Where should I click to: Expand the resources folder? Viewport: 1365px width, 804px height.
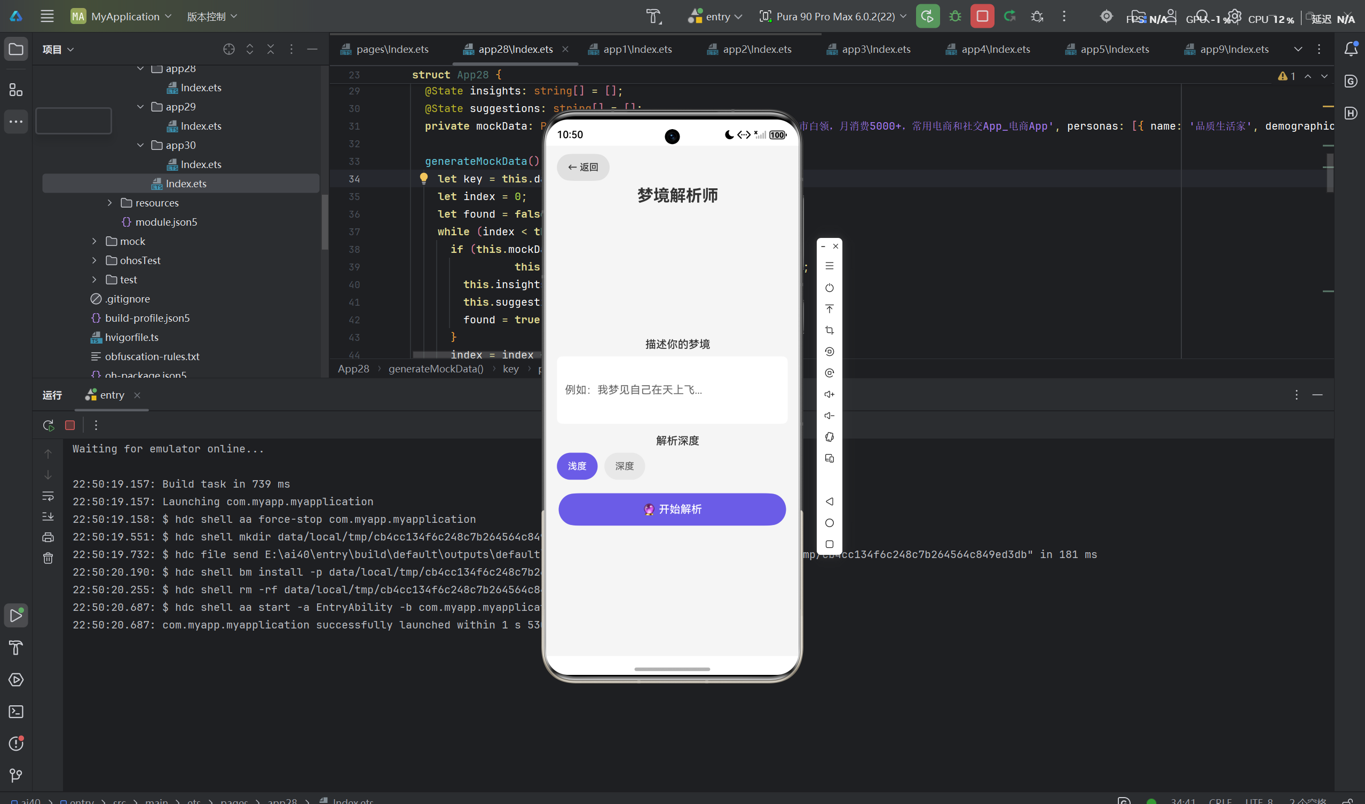click(x=109, y=203)
